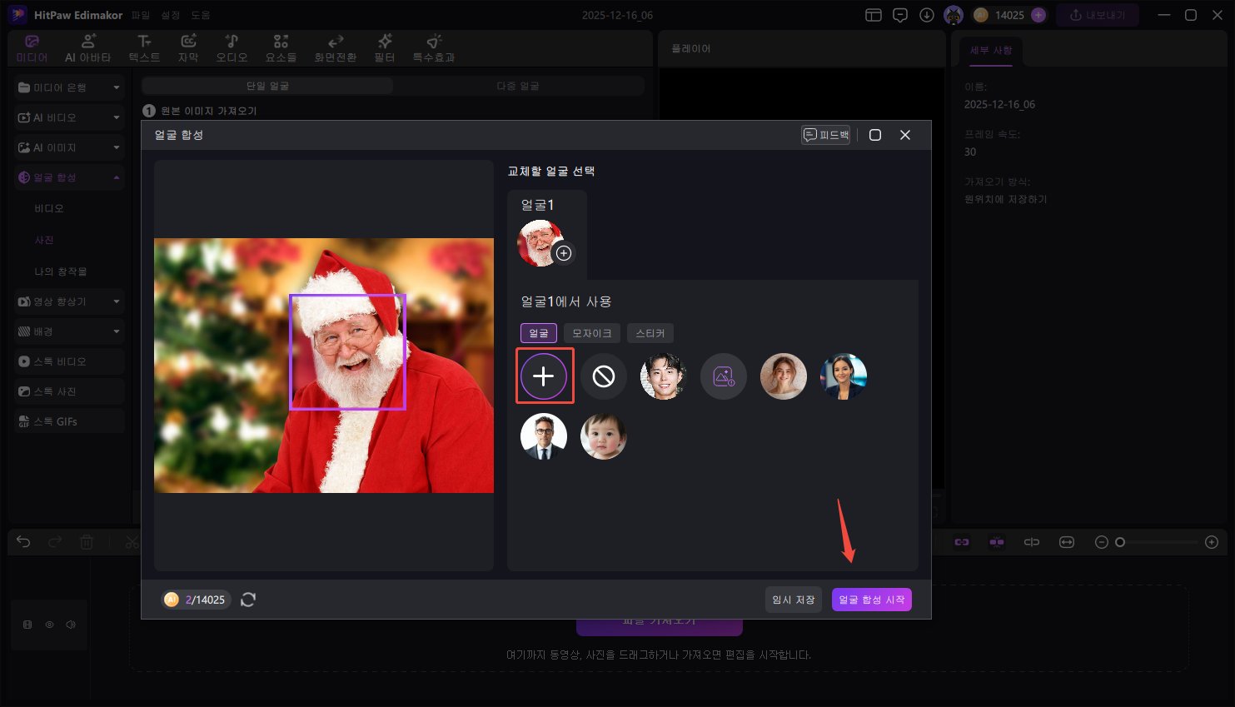Open the 화면전환 (transitions) panel
Viewport: 1235px width, 707px height.
click(x=335, y=47)
